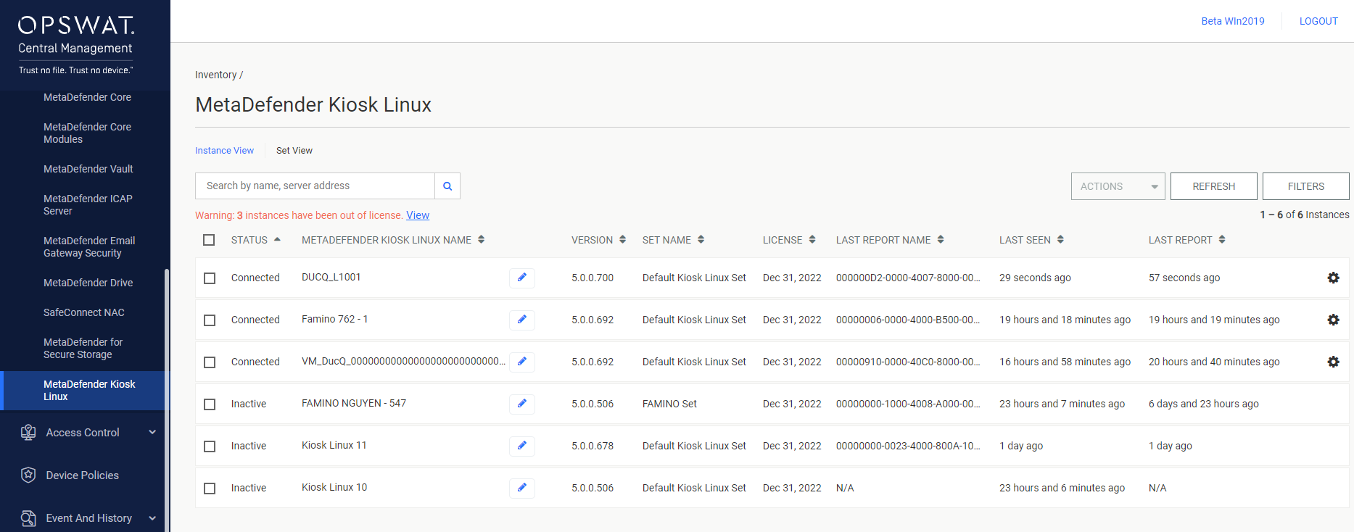Viewport: 1354px width, 532px height.
Task: Check the DUCQ_L1001 row checkbox
Action: point(210,278)
